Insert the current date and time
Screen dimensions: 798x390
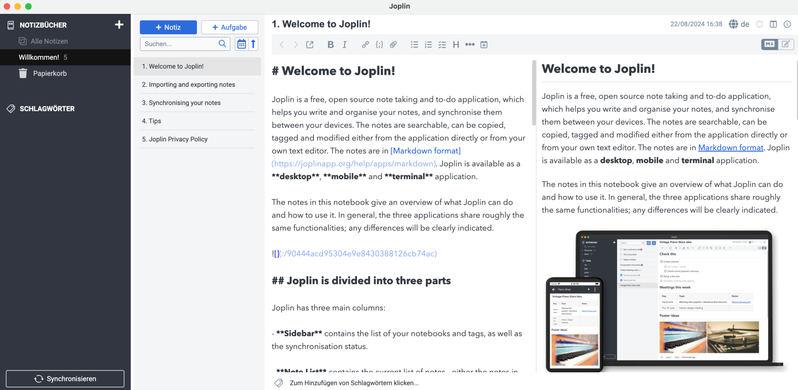pyautogui.click(x=484, y=45)
